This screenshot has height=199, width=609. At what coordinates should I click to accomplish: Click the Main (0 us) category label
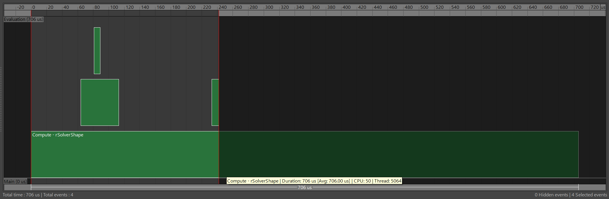pos(15,181)
